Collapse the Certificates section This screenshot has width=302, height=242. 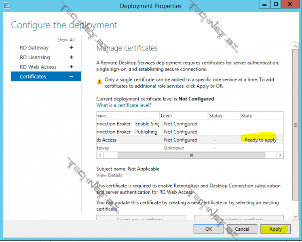71,77
